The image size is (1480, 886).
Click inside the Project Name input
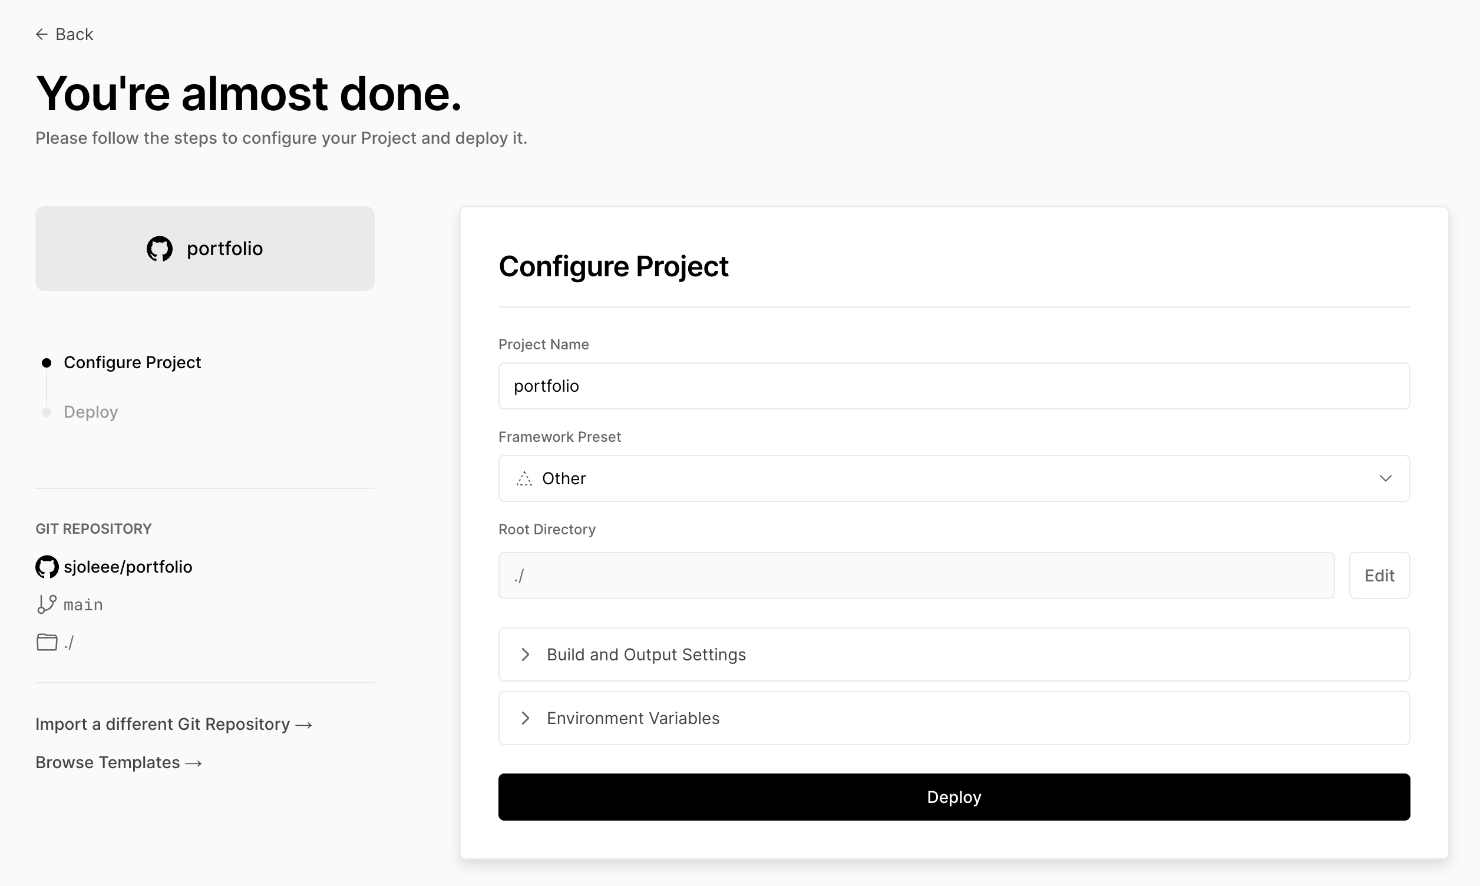click(953, 386)
